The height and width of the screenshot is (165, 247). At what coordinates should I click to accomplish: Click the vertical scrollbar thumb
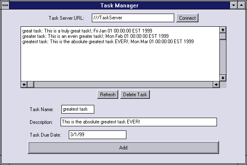223,36
